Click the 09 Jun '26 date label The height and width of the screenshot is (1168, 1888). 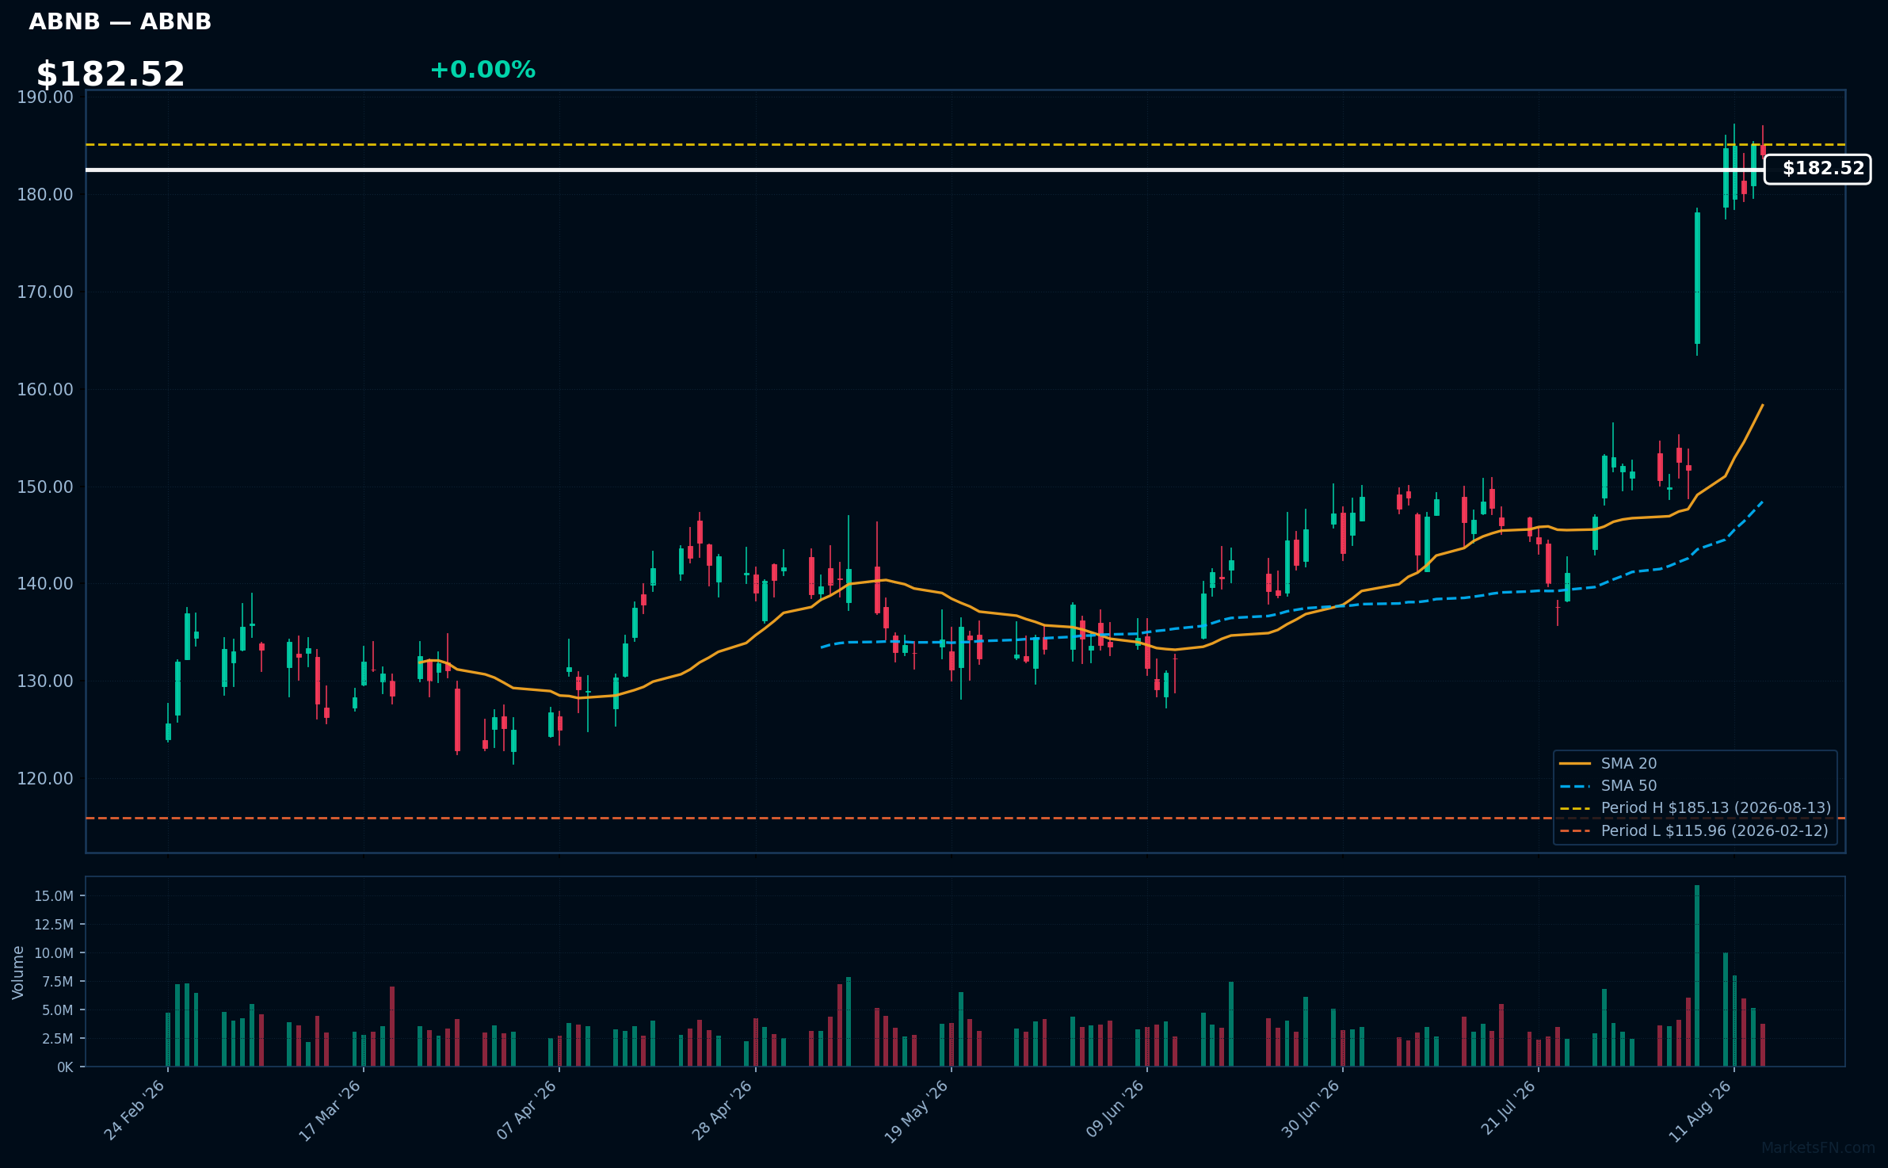tap(1115, 1110)
